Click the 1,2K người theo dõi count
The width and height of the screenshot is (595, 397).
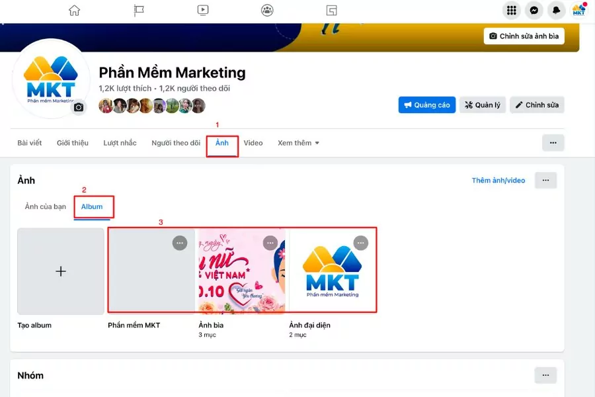pos(194,88)
